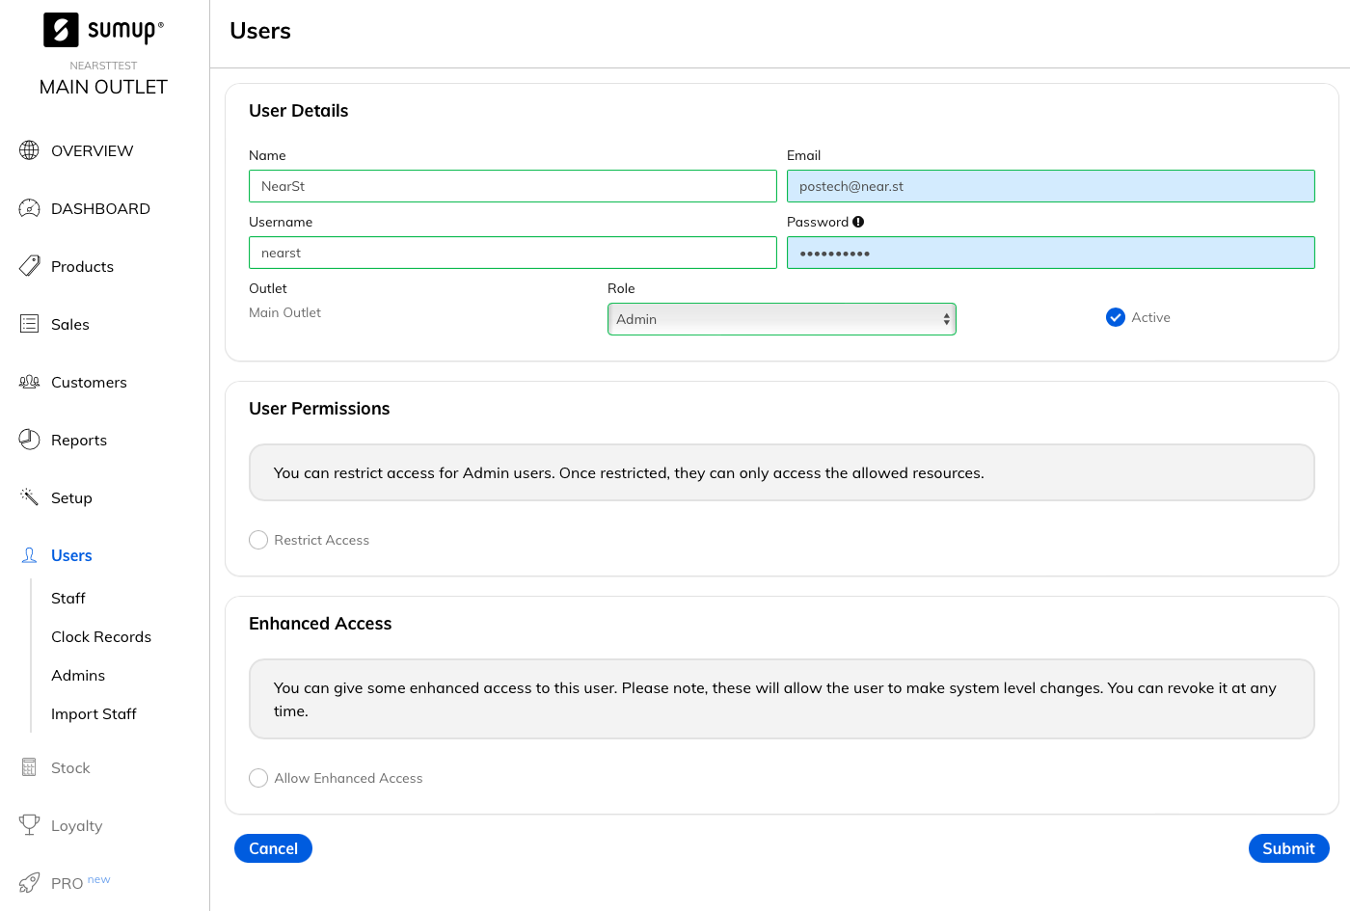Click the password info icon
1350x911 pixels.
858,222
